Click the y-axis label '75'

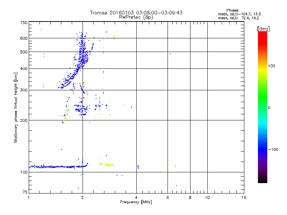click(25, 192)
